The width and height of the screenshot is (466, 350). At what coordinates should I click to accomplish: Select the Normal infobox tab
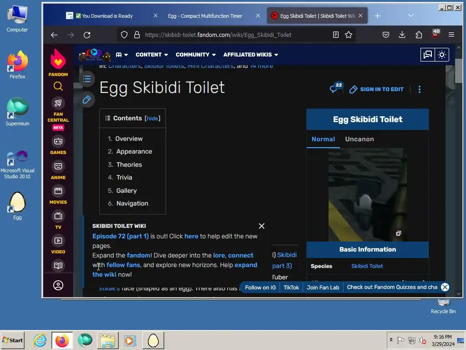click(323, 139)
